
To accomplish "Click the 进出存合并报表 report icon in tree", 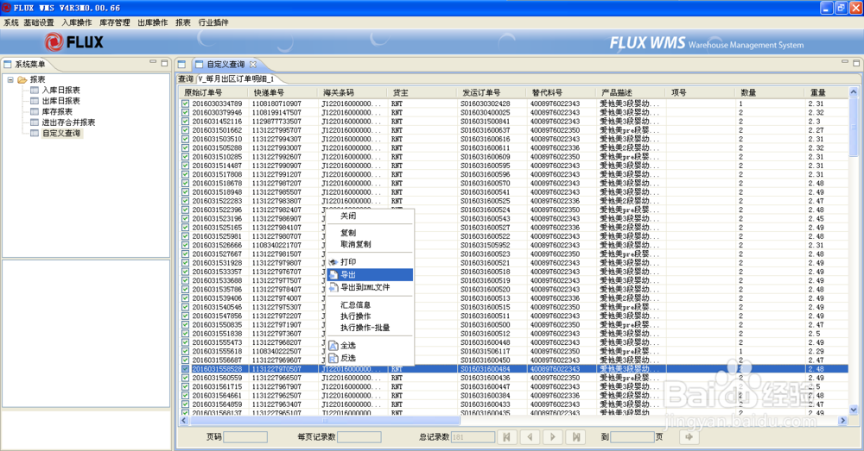I will click(x=35, y=122).
